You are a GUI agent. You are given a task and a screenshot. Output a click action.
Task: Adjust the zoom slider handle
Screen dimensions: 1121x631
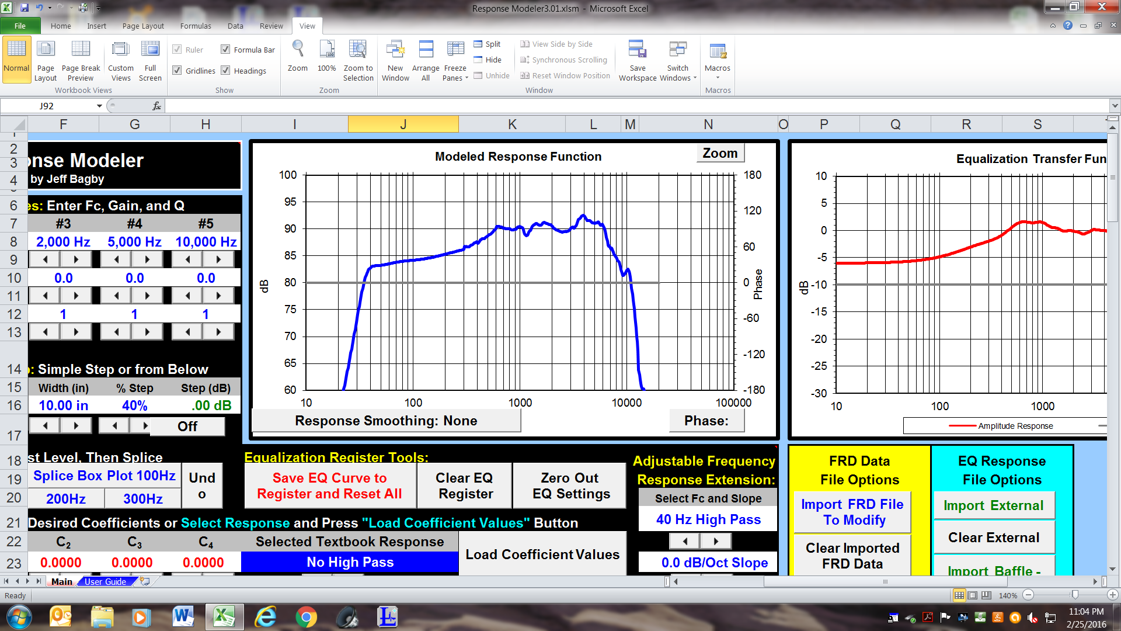point(1074,595)
